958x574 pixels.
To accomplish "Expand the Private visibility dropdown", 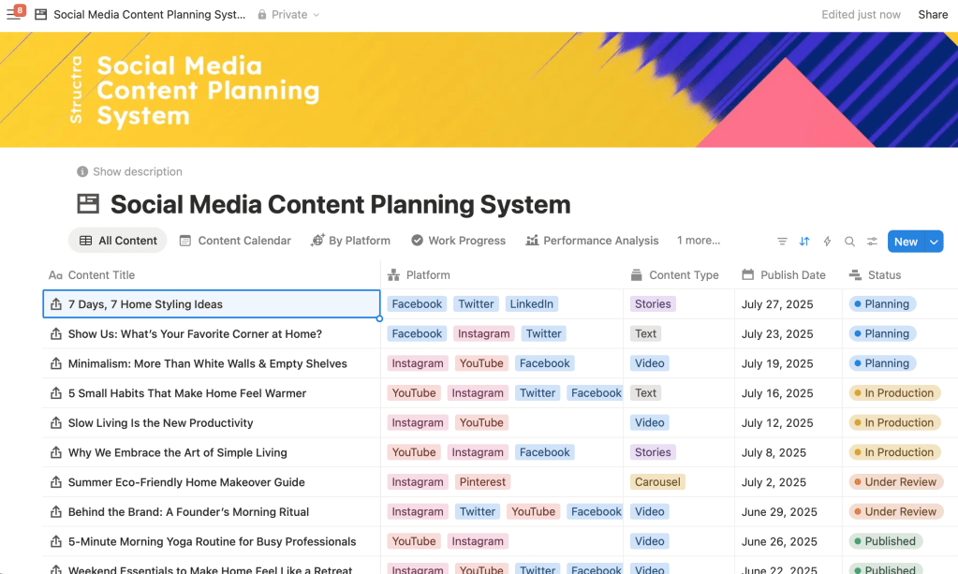I will point(288,15).
